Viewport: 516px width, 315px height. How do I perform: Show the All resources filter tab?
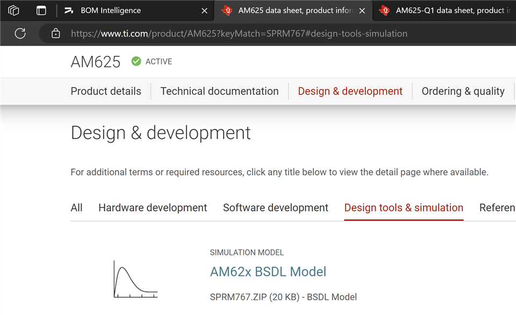point(76,208)
